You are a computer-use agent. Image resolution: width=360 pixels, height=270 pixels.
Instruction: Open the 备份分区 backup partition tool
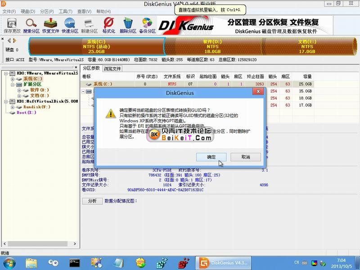point(148,26)
